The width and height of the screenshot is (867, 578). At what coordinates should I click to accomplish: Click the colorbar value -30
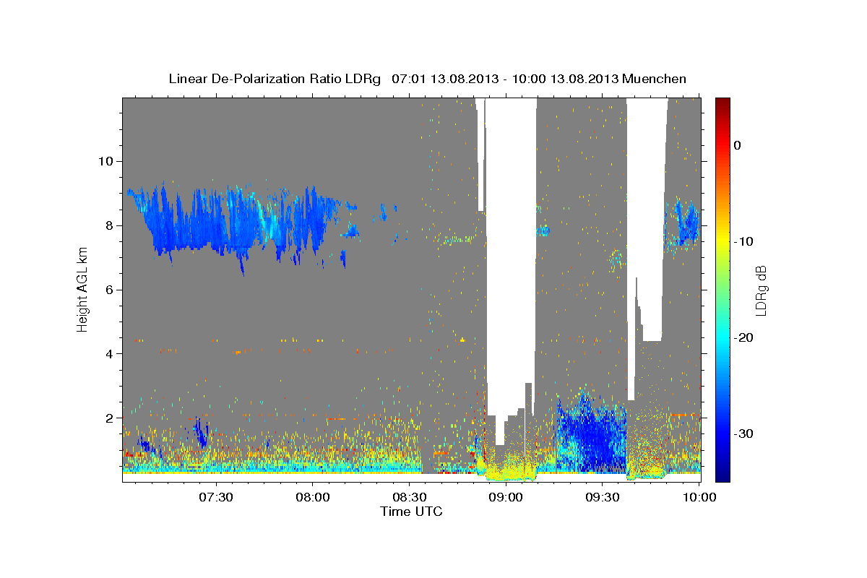tap(744, 433)
